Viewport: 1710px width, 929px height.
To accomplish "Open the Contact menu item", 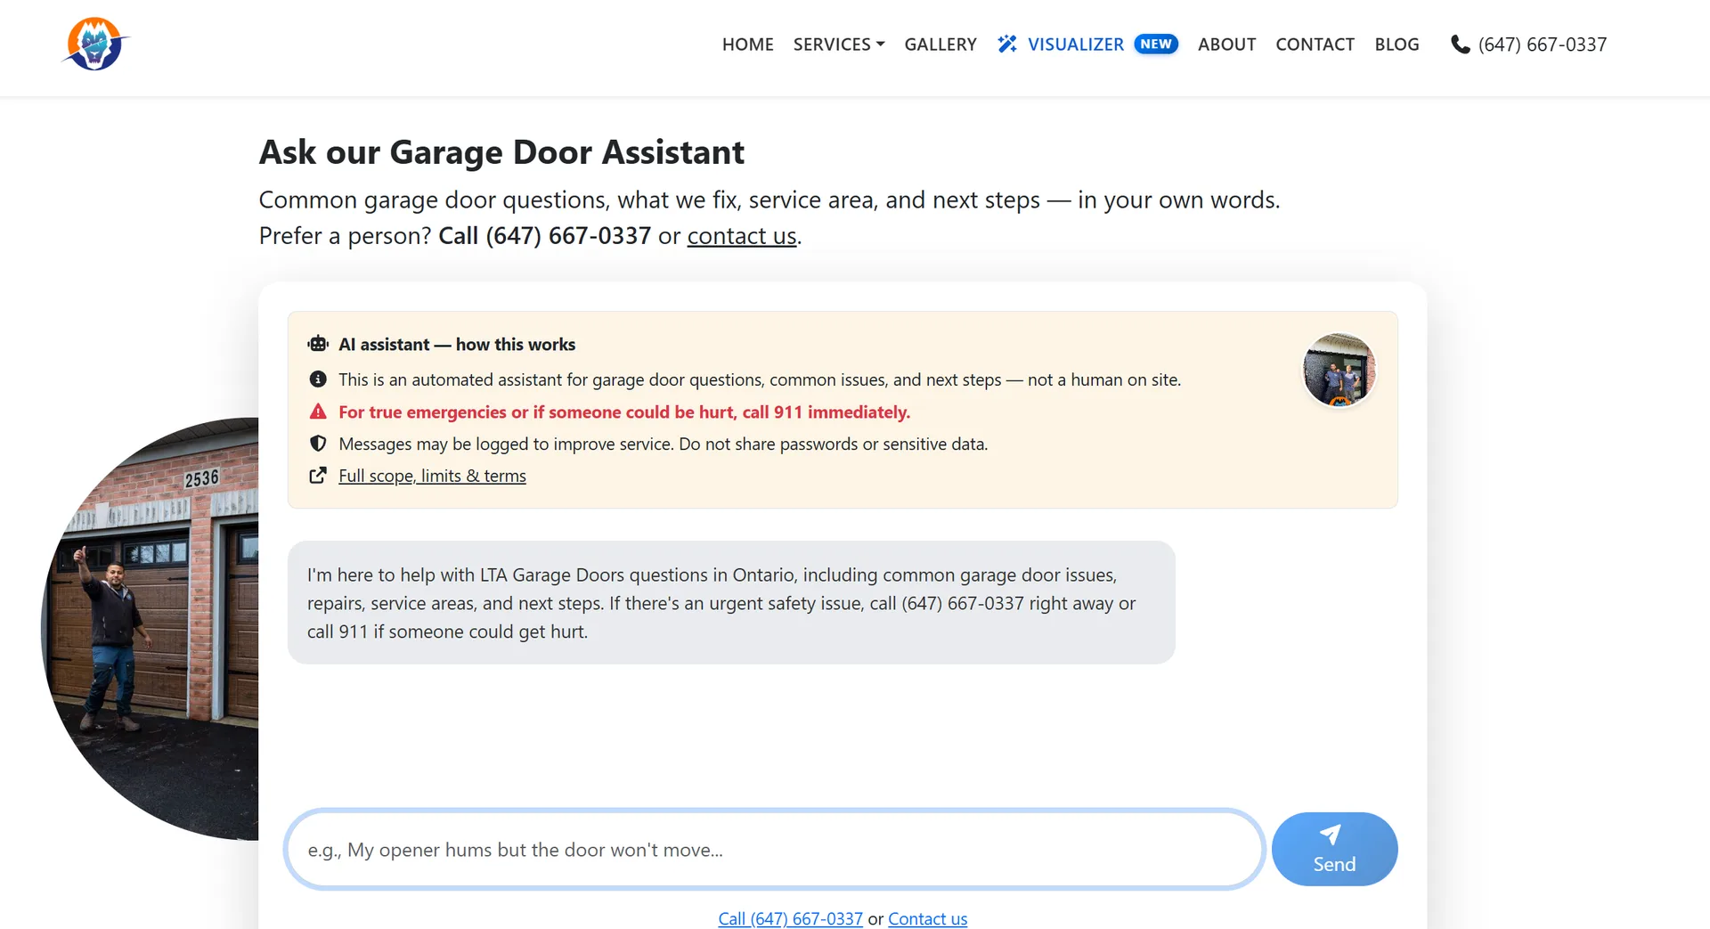I will (1315, 44).
